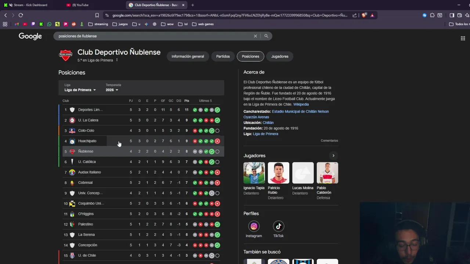
Task: Go back using browser back arrow
Action: [6, 15]
